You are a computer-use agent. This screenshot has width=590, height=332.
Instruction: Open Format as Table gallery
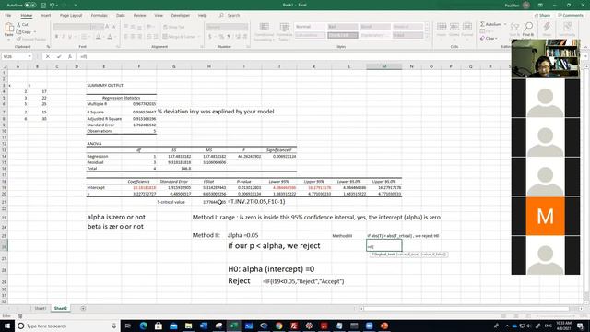pos(285,31)
